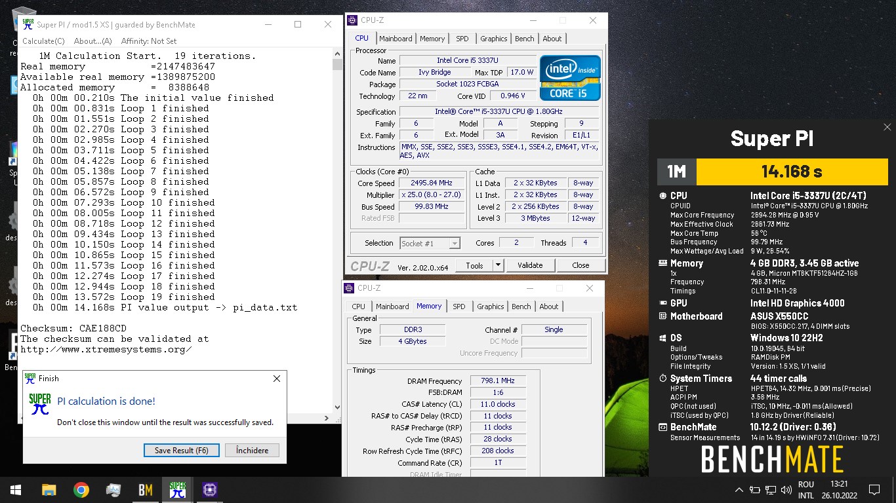This screenshot has width=896, height=503.
Task: Click Close button in top CPU-Z window
Action: pyautogui.click(x=580, y=265)
